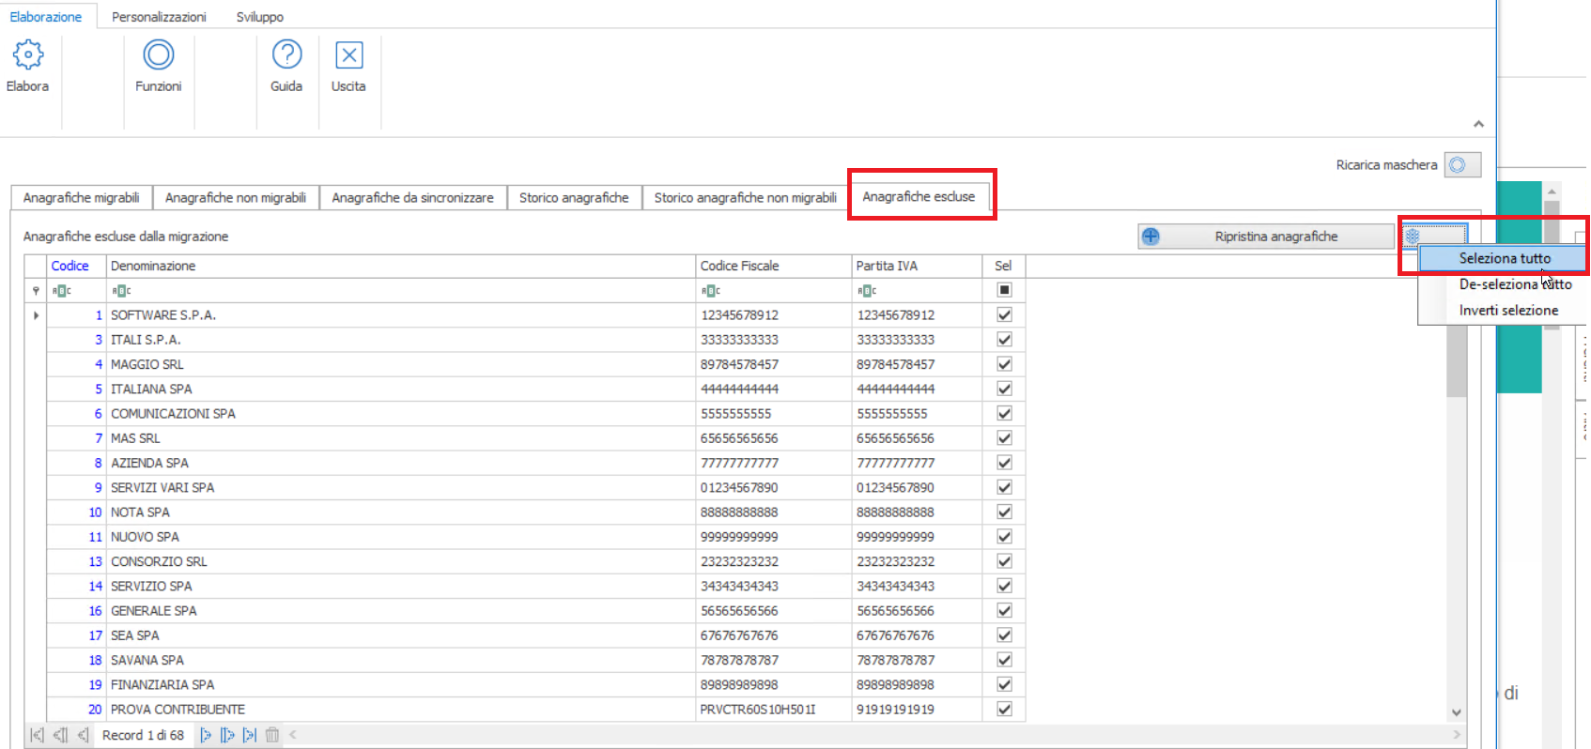Screen dimensions: 1591x749
Task: Click the Uscita exit icon
Action: click(349, 55)
